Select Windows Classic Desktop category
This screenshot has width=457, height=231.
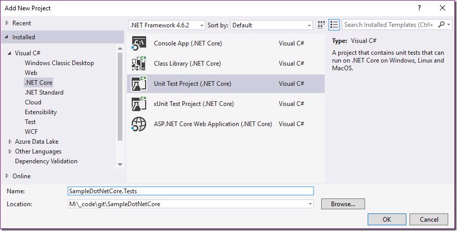59,63
